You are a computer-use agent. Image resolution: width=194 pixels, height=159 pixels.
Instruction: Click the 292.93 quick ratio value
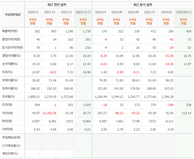tap(52, 89)
